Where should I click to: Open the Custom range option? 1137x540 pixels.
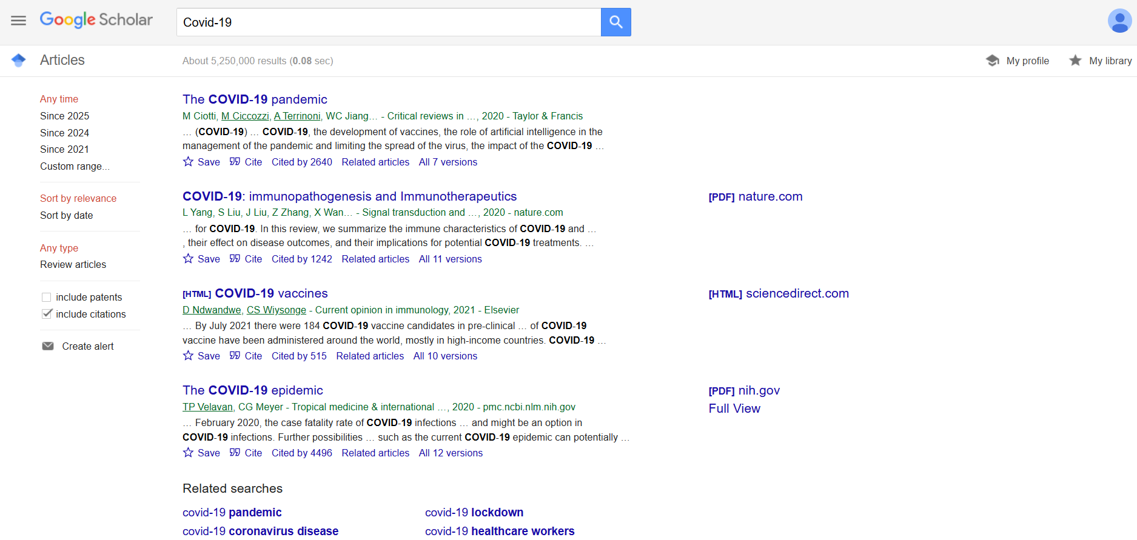(x=75, y=166)
